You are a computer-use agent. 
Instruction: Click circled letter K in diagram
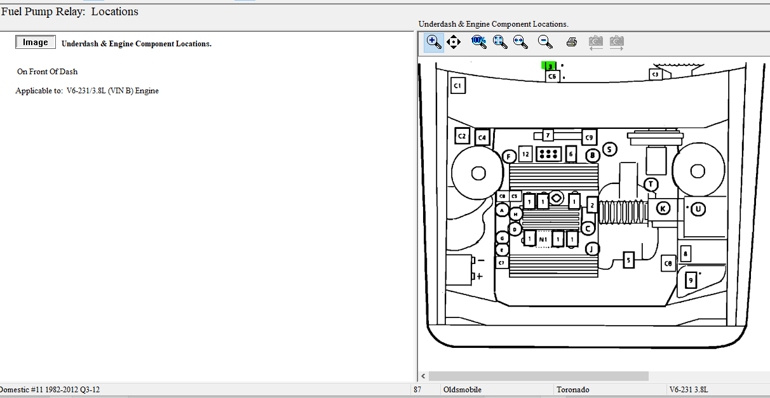(663, 208)
